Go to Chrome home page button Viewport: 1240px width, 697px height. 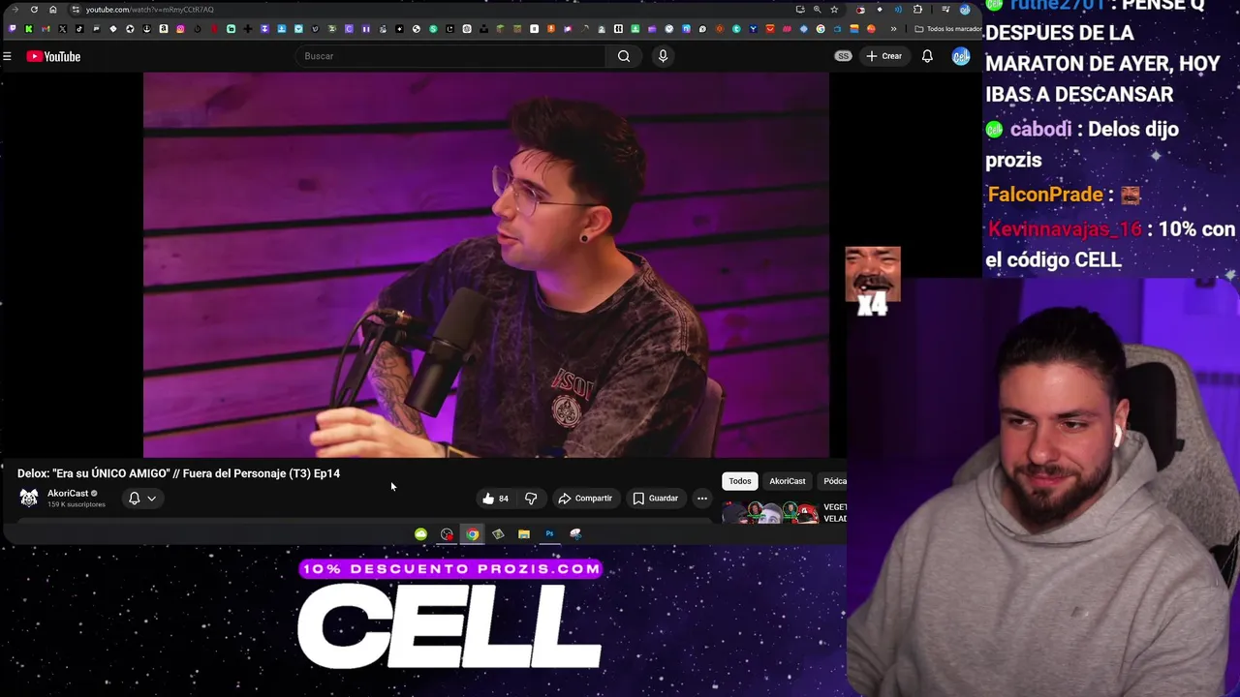point(52,10)
